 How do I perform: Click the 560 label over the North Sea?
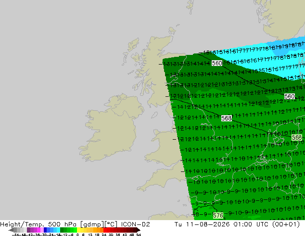tap(290, 96)
